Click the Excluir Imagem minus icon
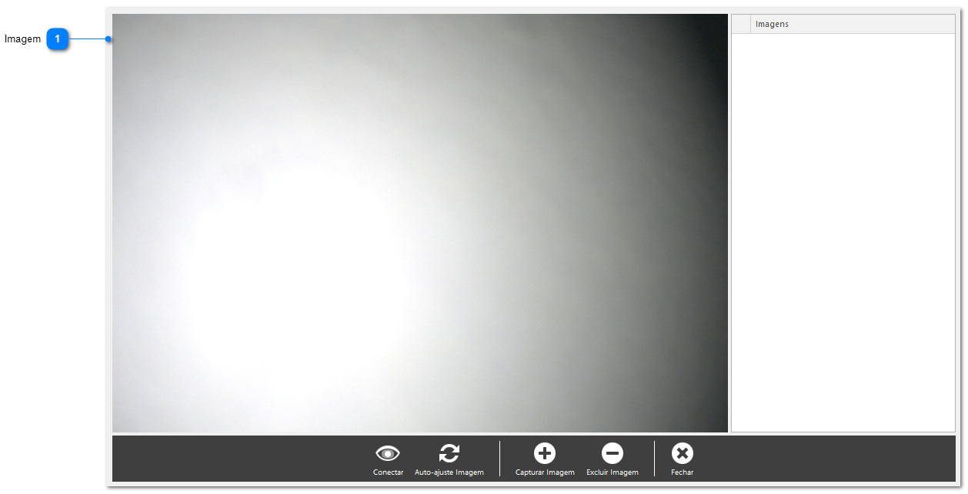The height and width of the screenshot is (494, 968). click(x=613, y=454)
